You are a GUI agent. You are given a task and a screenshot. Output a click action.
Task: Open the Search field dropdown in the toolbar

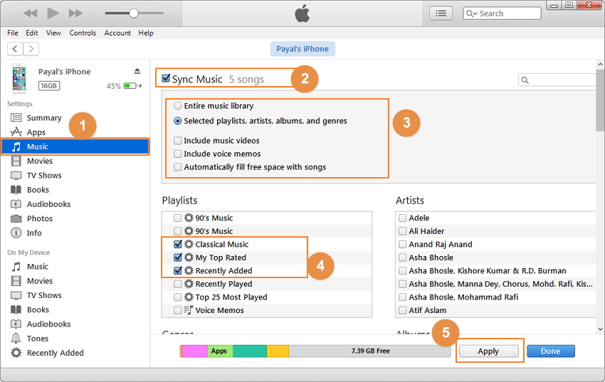473,14
